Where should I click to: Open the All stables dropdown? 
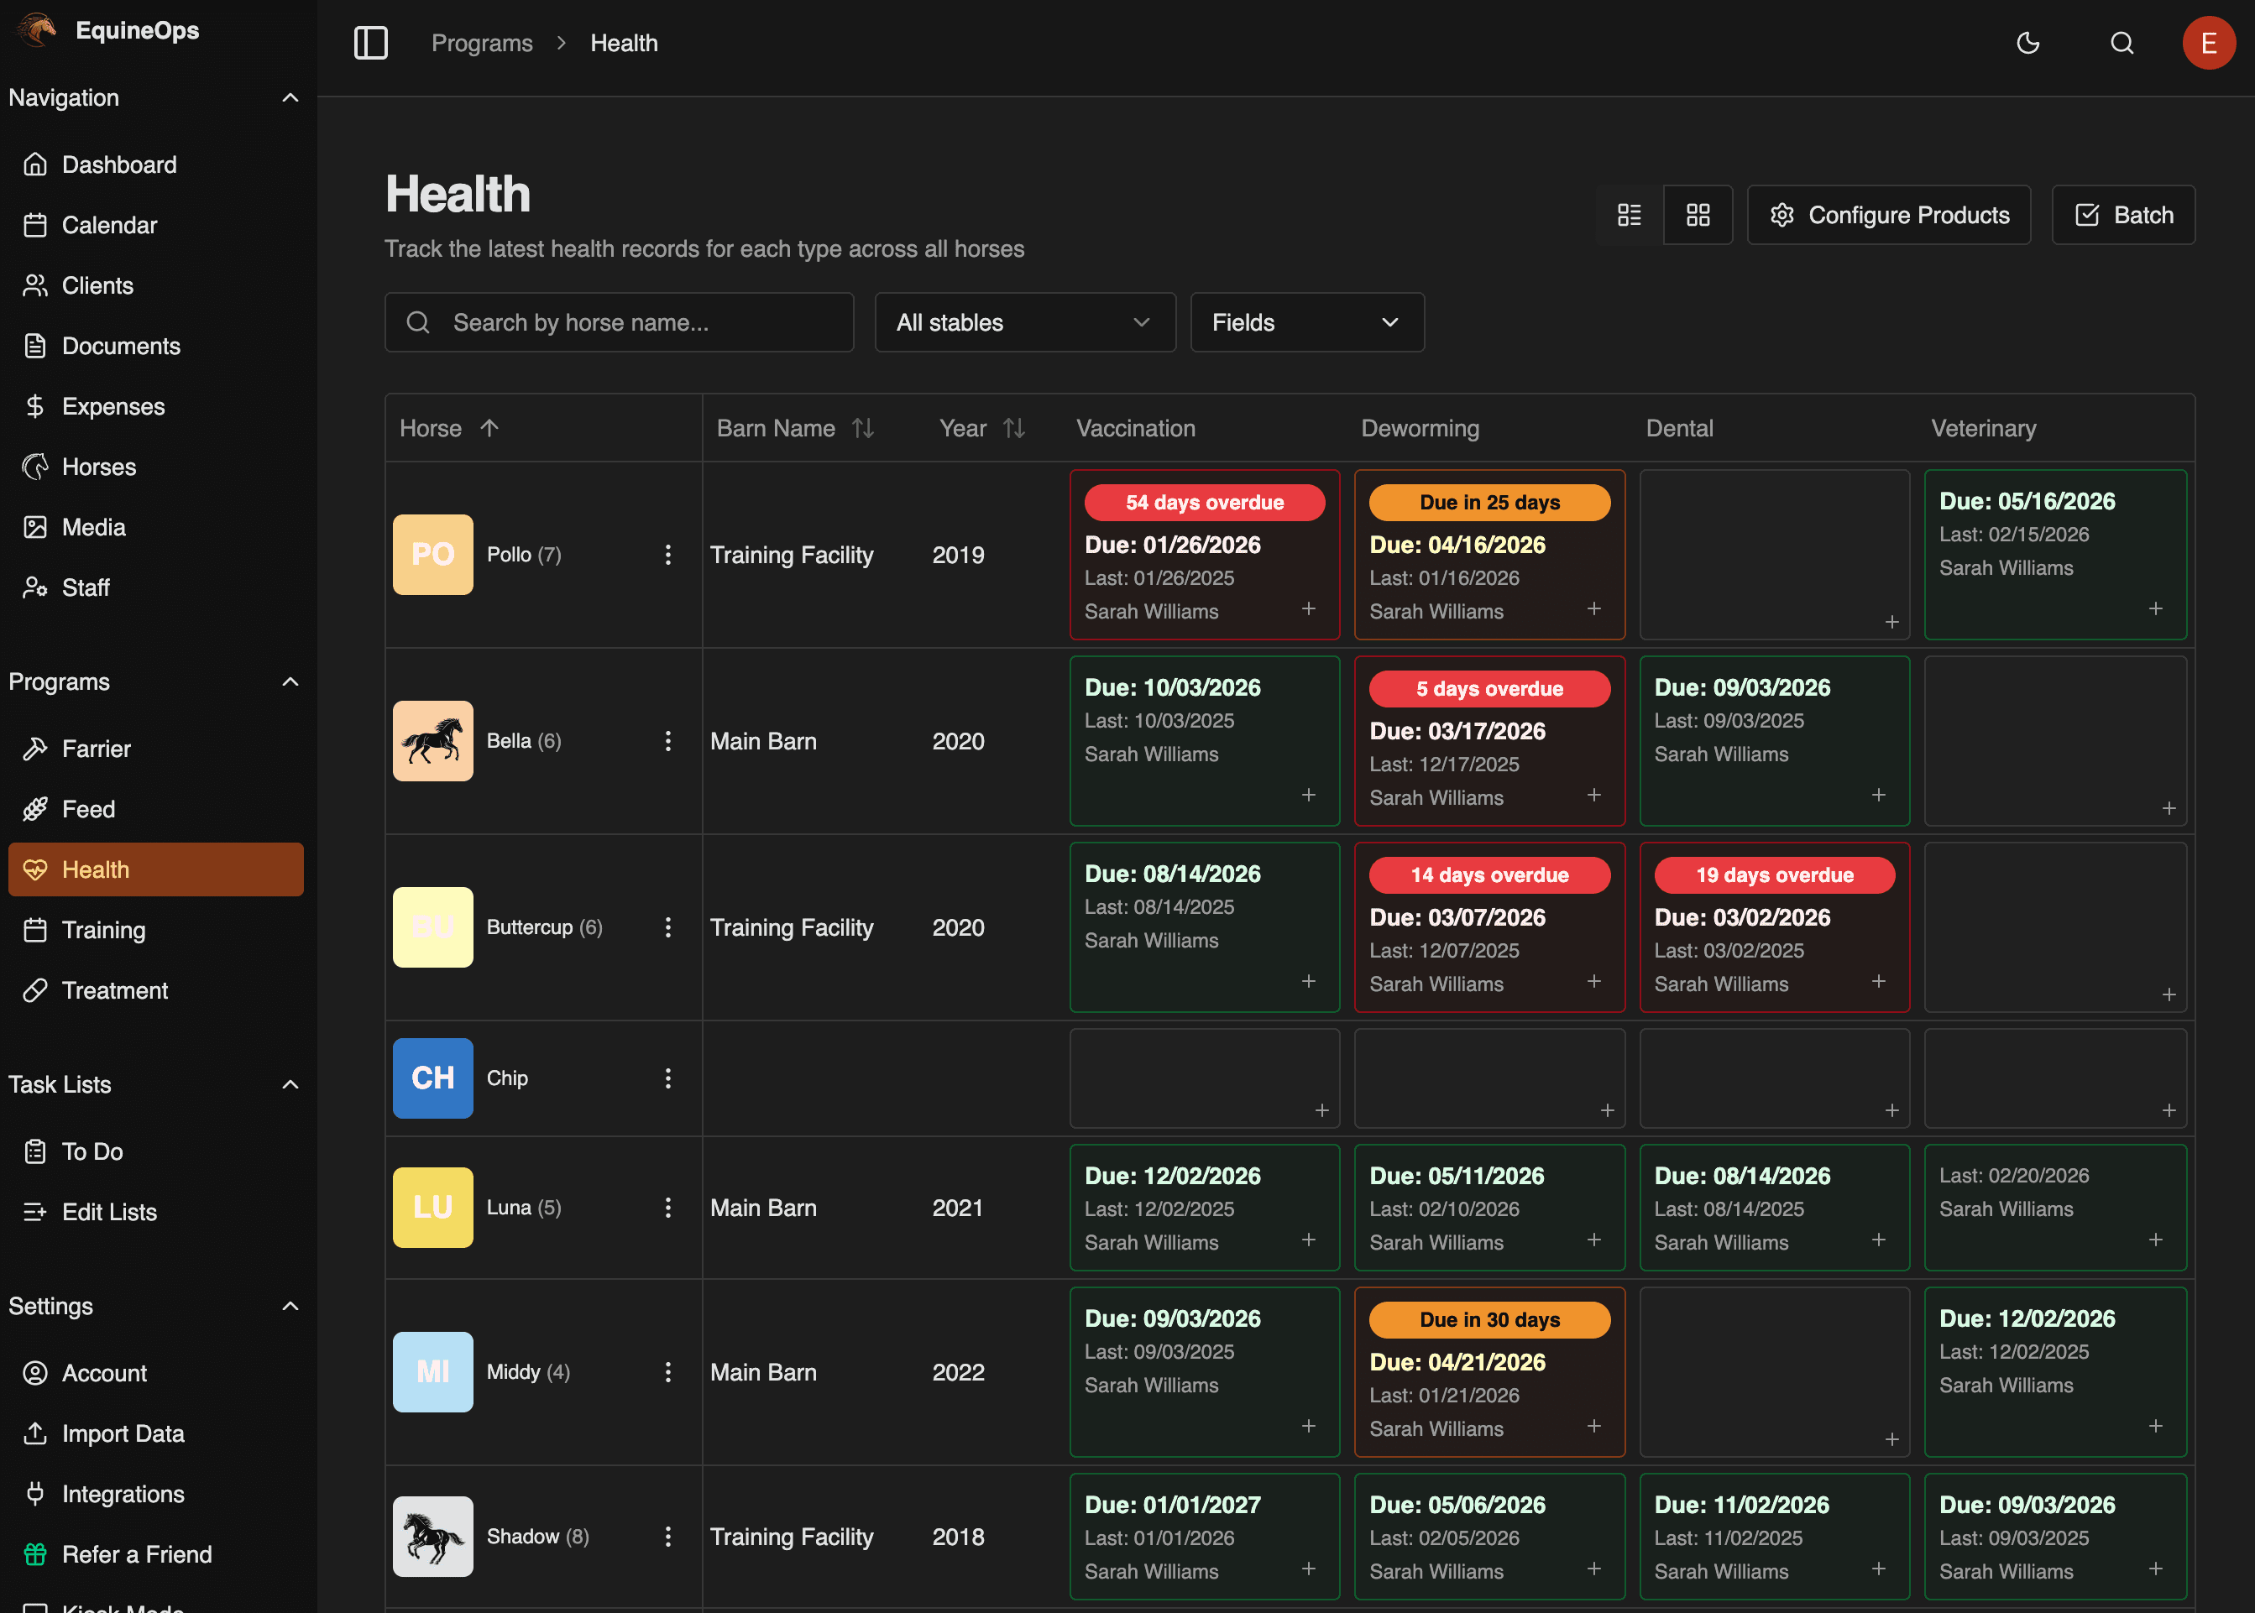[1024, 321]
